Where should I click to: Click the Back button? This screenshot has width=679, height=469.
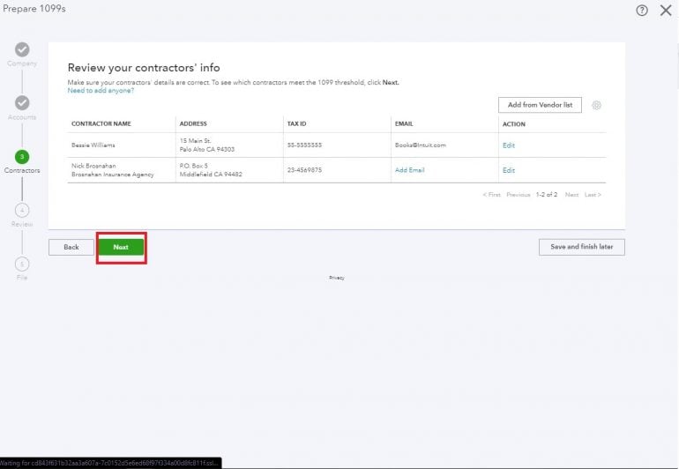click(x=71, y=247)
